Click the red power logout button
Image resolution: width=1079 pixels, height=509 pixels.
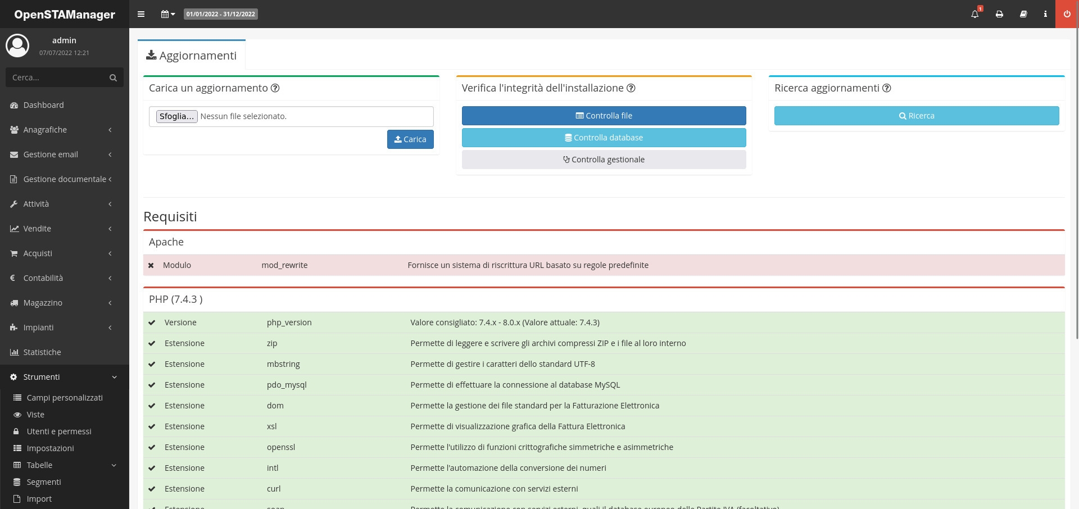1067,14
